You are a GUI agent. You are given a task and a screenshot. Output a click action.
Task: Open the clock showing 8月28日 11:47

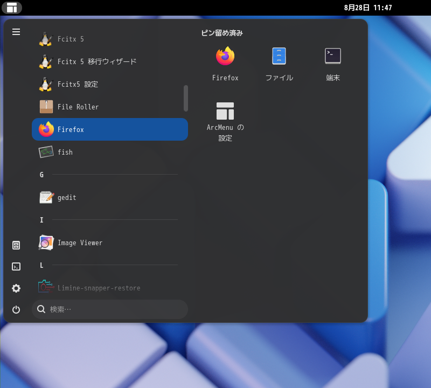click(x=368, y=8)
